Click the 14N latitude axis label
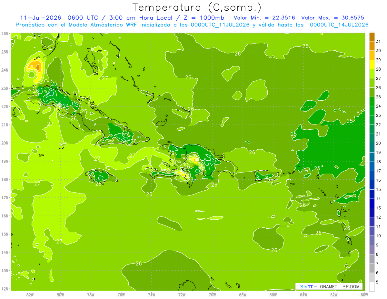 5,252
